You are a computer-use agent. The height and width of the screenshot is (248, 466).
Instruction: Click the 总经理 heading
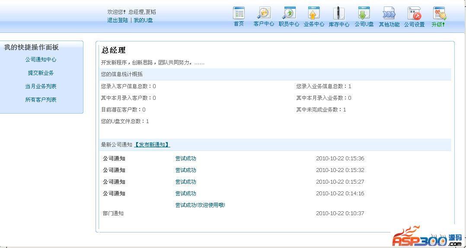pyautogui.click(x=114, y=50)
